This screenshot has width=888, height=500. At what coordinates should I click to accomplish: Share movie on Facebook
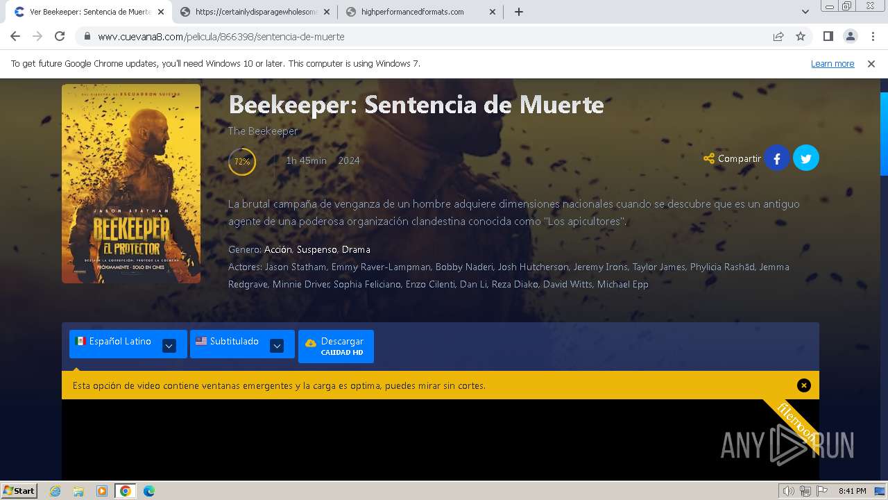(x=777, y=158)
